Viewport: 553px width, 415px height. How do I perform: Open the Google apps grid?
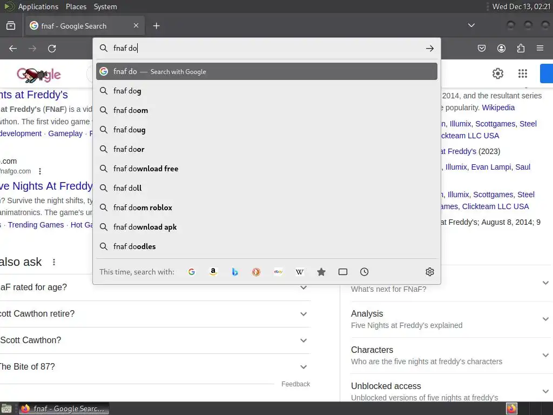coord(523,73)
